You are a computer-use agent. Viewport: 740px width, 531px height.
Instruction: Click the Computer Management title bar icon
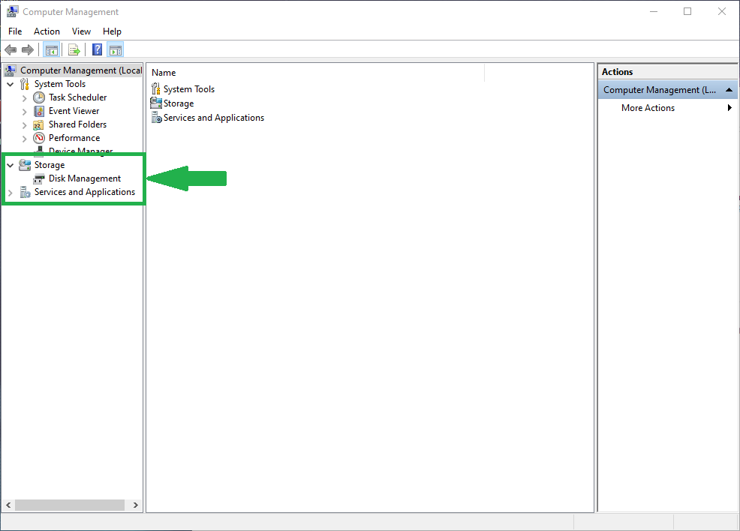click(12, 11)
